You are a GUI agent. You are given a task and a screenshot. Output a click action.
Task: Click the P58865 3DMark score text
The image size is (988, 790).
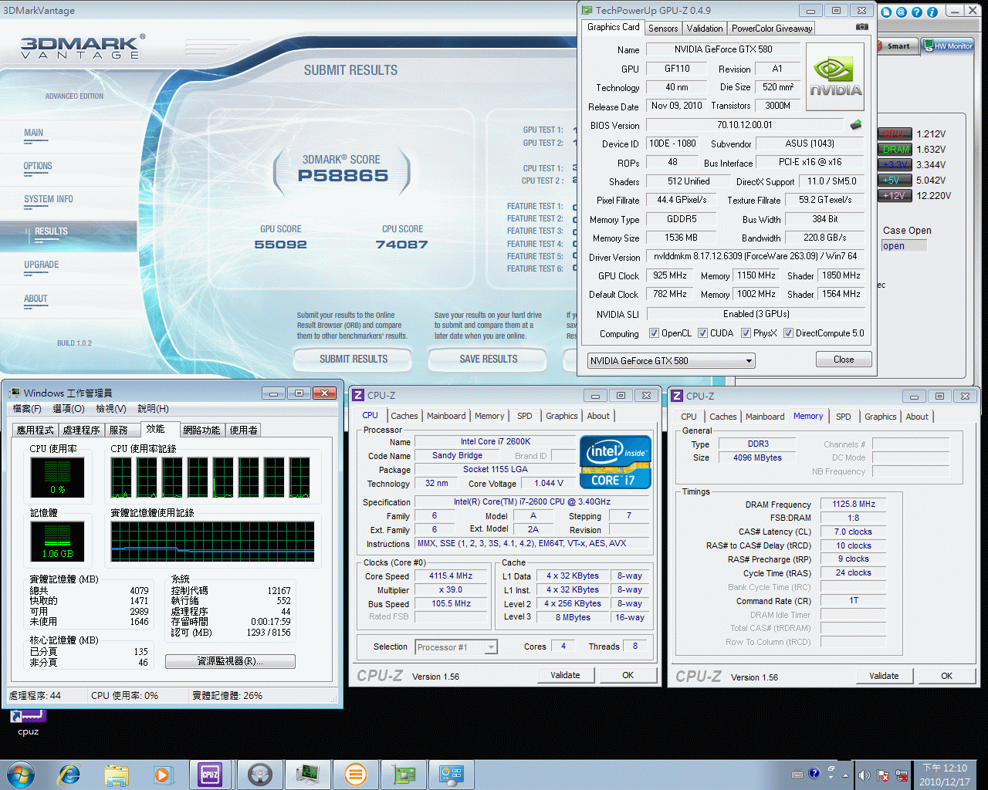[x=343, y=176]
